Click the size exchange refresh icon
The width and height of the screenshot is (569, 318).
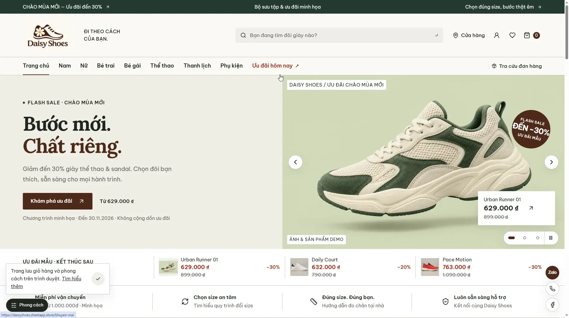pyautogui.click(x=185, y=301)
